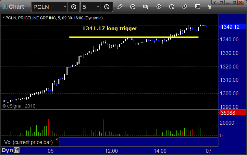This screenshot has height=155, width=247.
Task: Open window help question mark button
Action: tap(215, 2)
